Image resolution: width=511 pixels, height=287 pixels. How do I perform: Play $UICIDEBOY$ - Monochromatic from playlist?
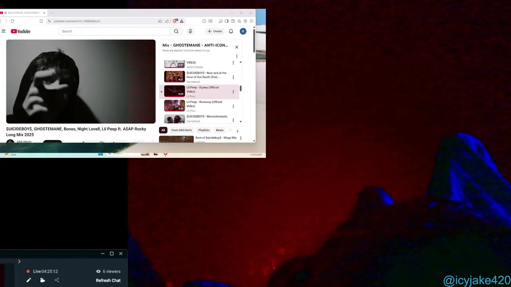[x=207, y=116]
